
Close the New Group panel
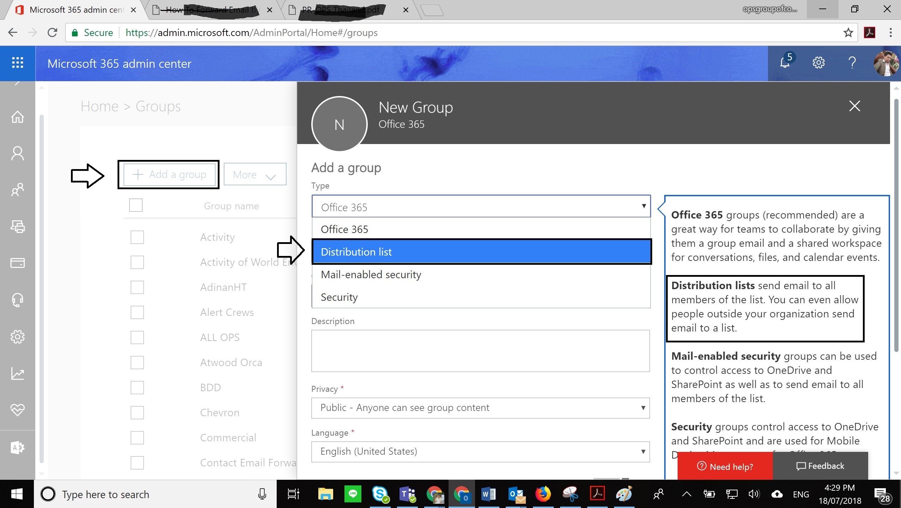click(x=854, y=106)
